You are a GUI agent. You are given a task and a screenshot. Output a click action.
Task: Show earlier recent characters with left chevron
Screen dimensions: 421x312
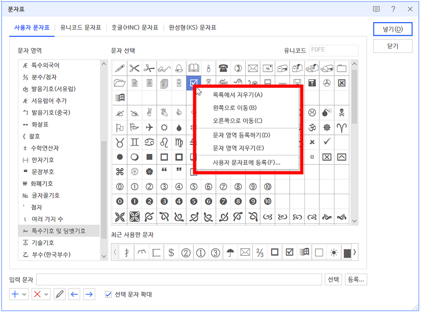pos(115,252)
